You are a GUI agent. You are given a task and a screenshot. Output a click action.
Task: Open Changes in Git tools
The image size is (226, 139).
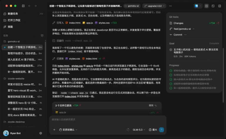[x=194, y=23]
